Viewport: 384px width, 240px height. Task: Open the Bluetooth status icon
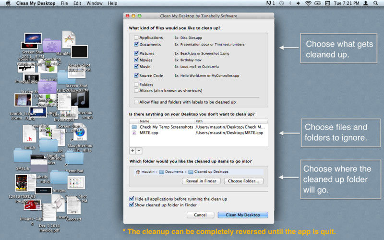(x=290, y=3)
